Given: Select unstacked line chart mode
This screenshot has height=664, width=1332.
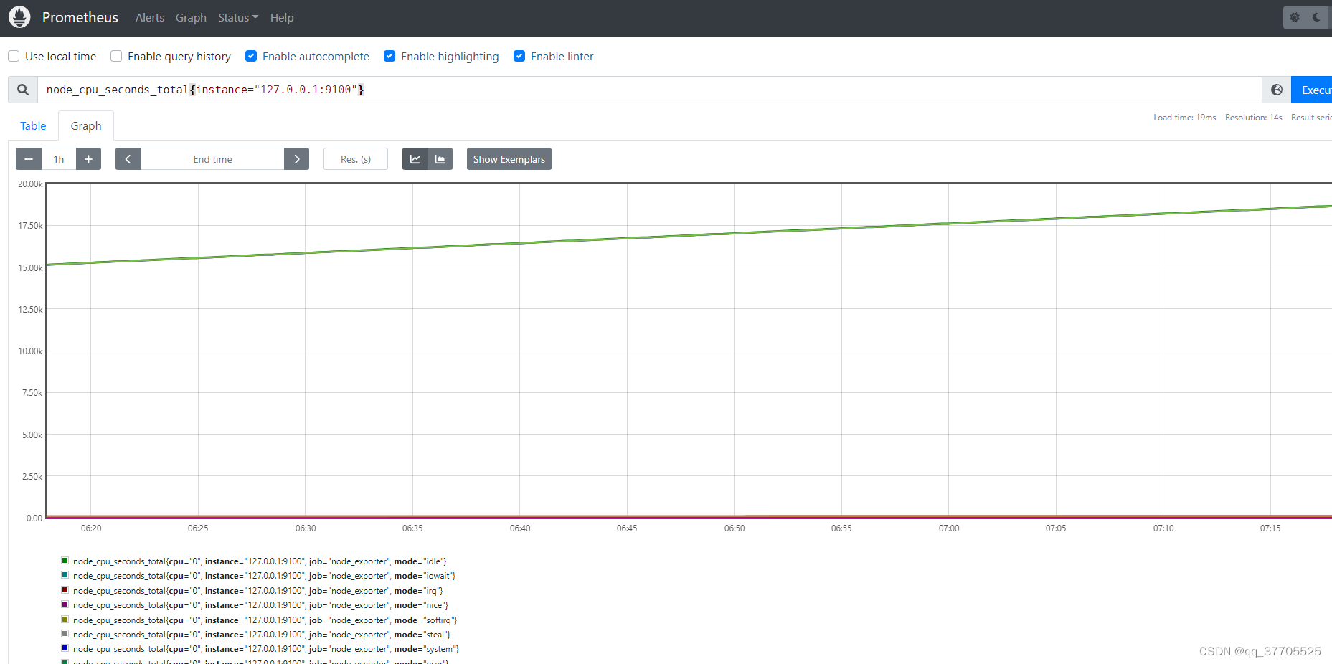Looking at the screenshot, I should pos(415,159).
